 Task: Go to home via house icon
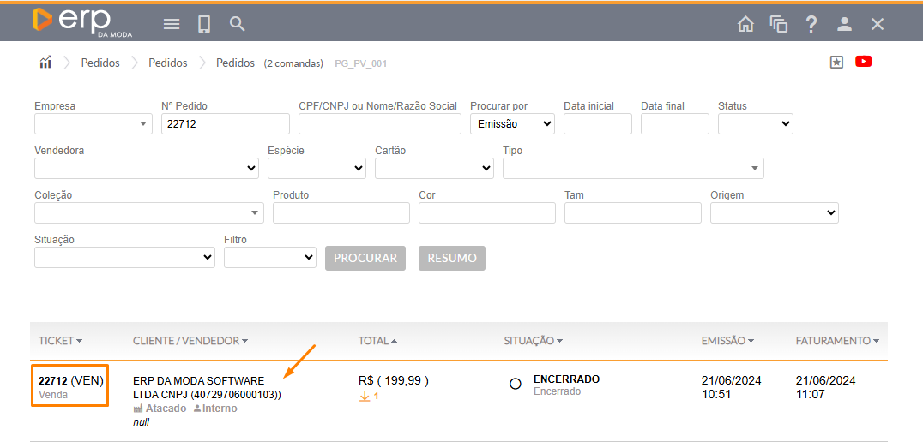coord(745,24)
